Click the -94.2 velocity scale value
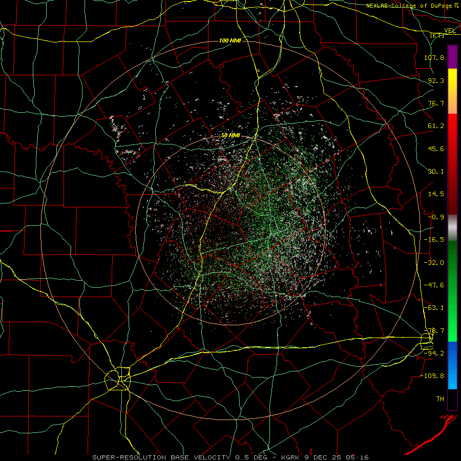Screen dimensions: 461x461 click(434, 353)
